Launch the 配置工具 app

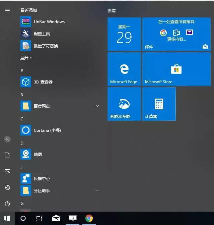pos(42,34)
